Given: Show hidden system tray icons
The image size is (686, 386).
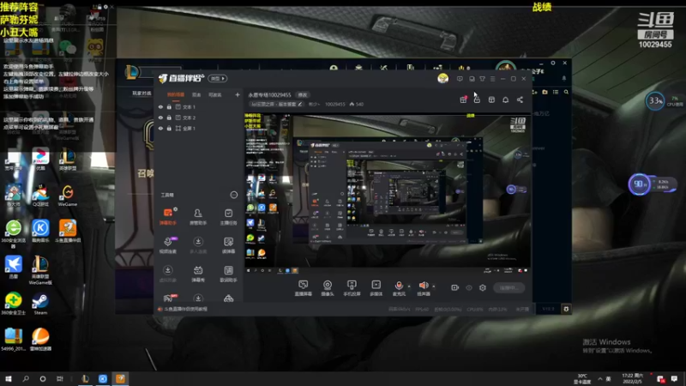Looking at the screenshot, I should (x=599, y=378).
